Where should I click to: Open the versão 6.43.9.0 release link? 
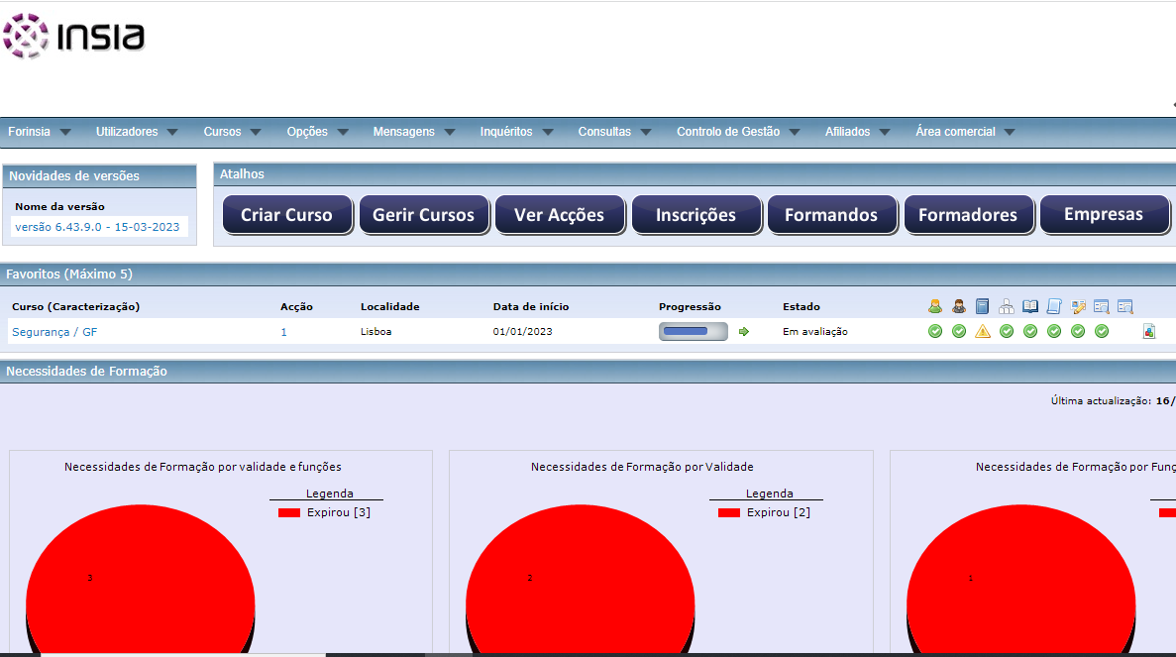(x=97, y=227)
